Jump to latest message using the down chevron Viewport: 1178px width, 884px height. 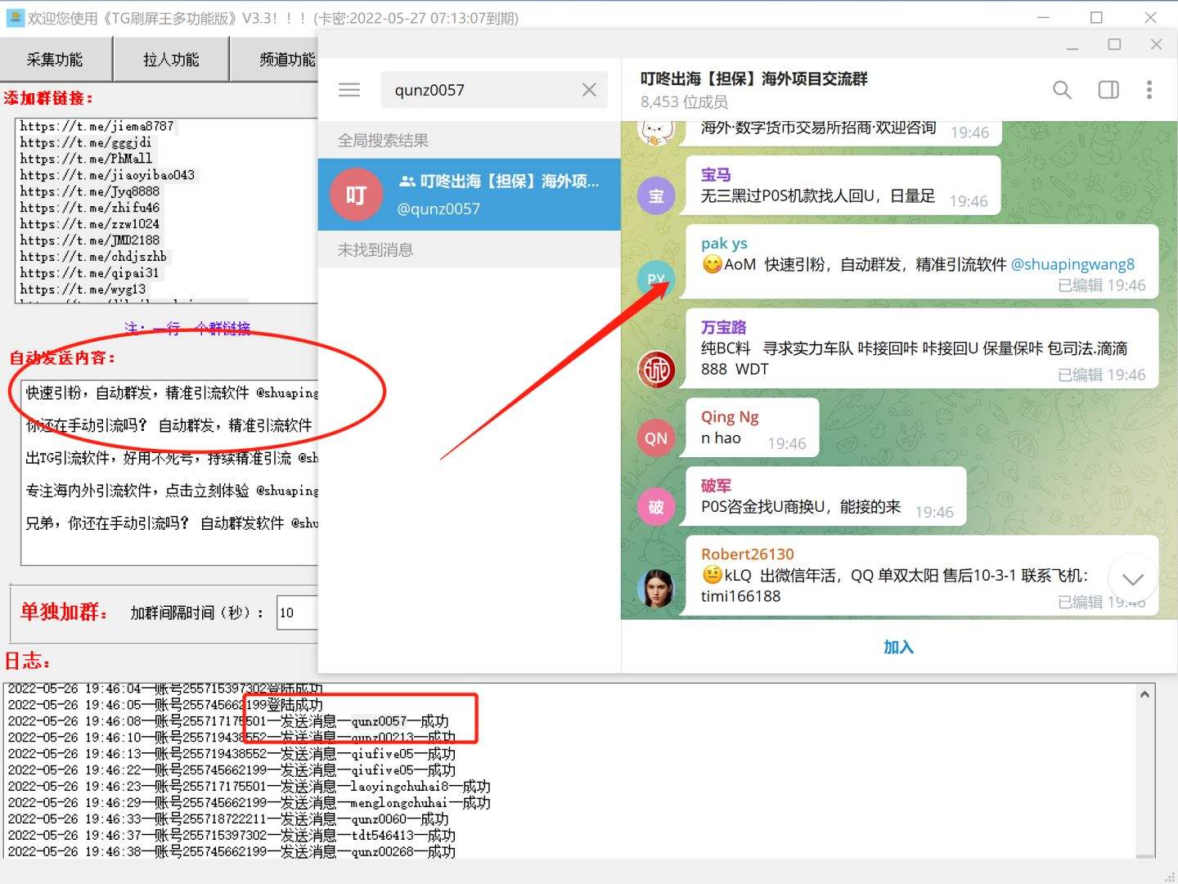(x=1133, y=579)
